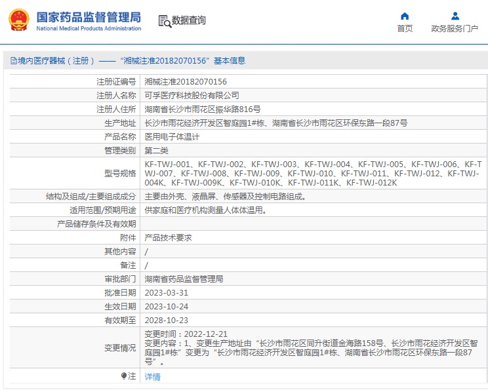Open the 数据查询 text label
The image size is (488, 390).
click(189, 21)
